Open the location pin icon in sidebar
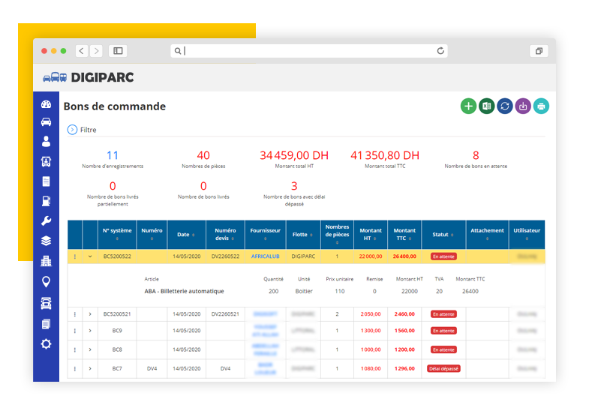Viewport: 589px width, 420px height. pos(47,281)
